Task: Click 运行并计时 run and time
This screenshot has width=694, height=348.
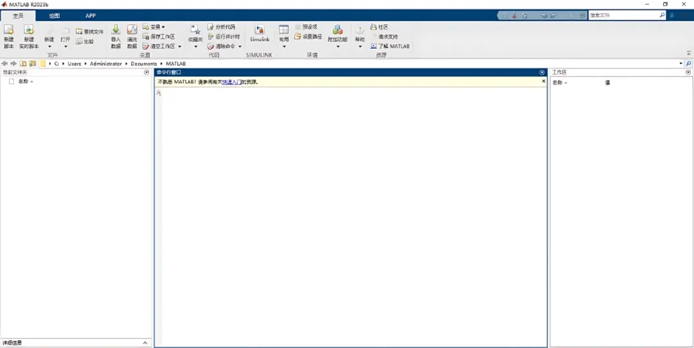Action: click(x=224, y=37)
